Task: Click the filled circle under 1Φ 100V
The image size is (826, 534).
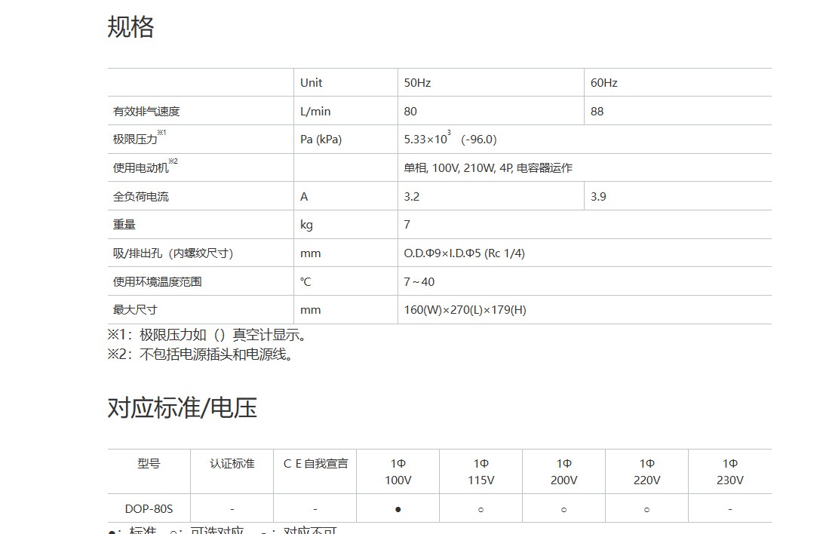Action: pyautogui.click(x=398, y=509)
